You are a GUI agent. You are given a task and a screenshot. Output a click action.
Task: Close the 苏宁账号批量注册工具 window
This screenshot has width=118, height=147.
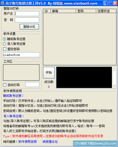(115, 3)
